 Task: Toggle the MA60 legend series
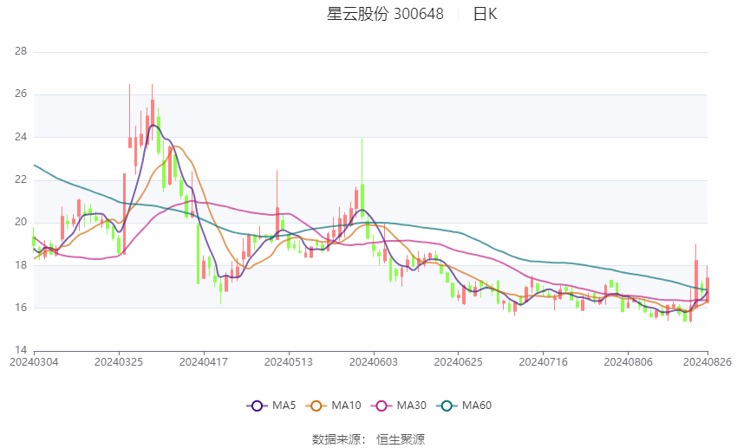pos(464,406)
